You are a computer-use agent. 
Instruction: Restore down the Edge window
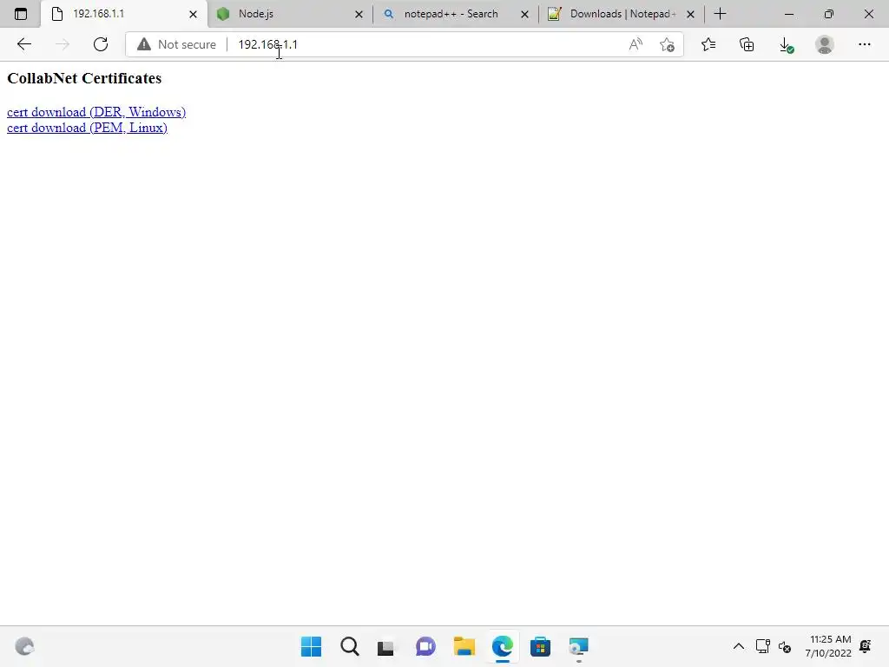click(829, 14)
